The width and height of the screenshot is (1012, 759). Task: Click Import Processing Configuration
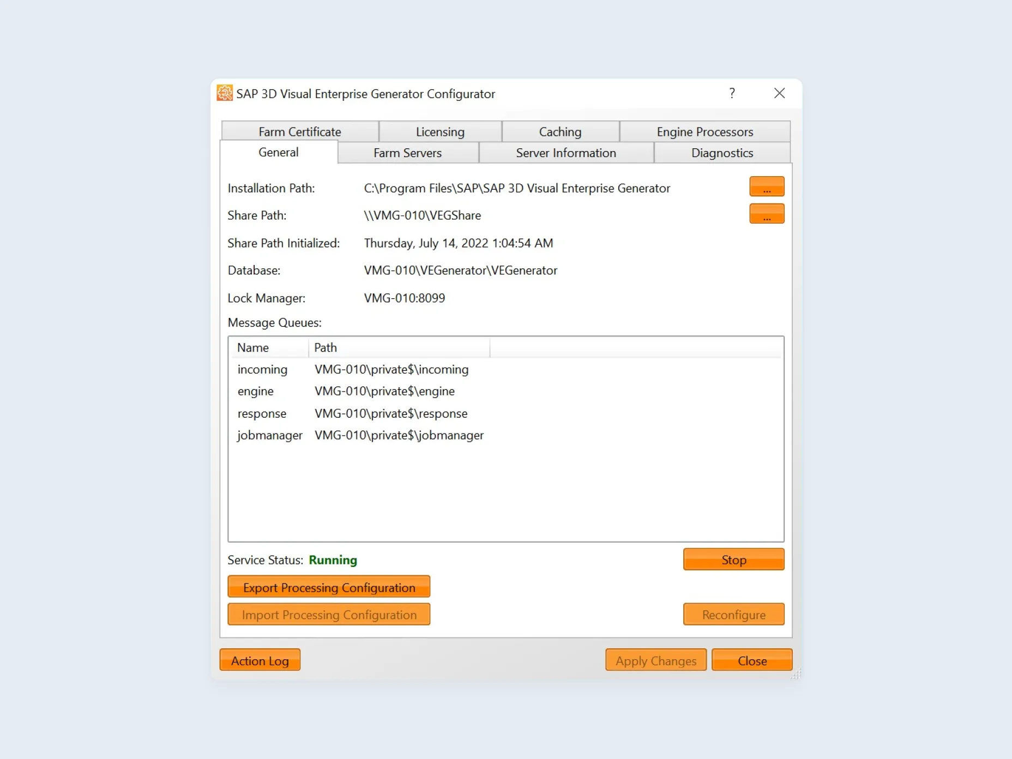click(329, 615)
